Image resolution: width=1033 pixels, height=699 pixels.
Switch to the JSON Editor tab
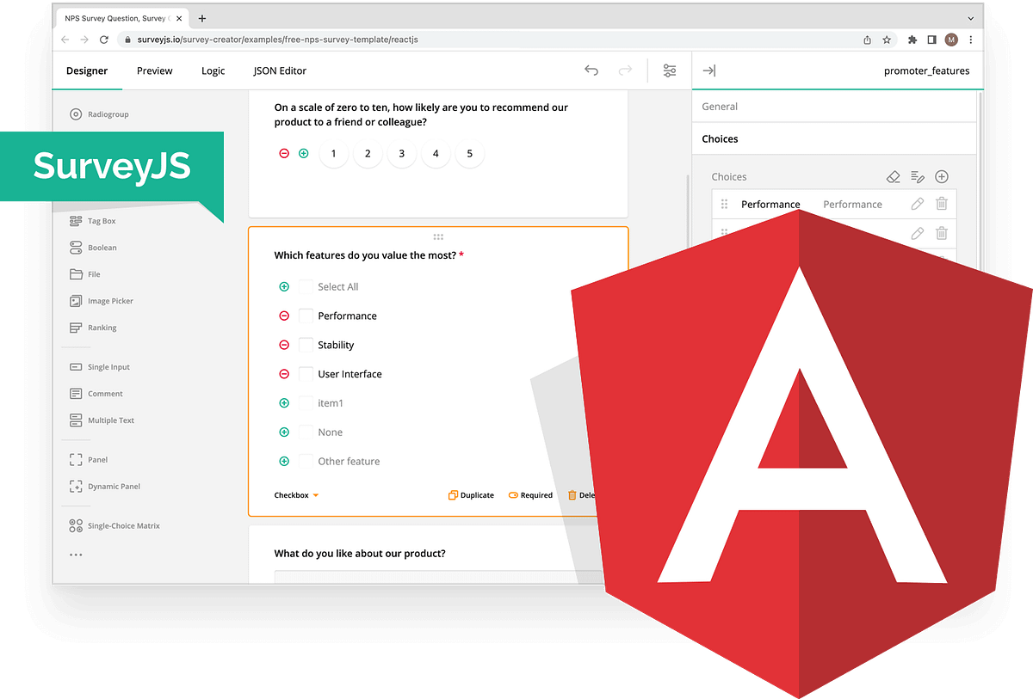pyautogui.click(x=279, y=71)
